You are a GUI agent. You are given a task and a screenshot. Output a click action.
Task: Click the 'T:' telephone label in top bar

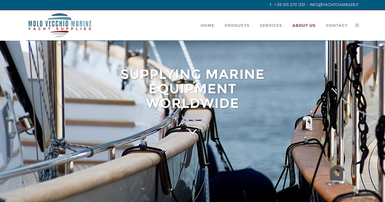tap(271, 5)
